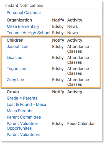105x144 pixels.
Task: Click Feed Calendar activity text
Action: (x=81, y=124)
